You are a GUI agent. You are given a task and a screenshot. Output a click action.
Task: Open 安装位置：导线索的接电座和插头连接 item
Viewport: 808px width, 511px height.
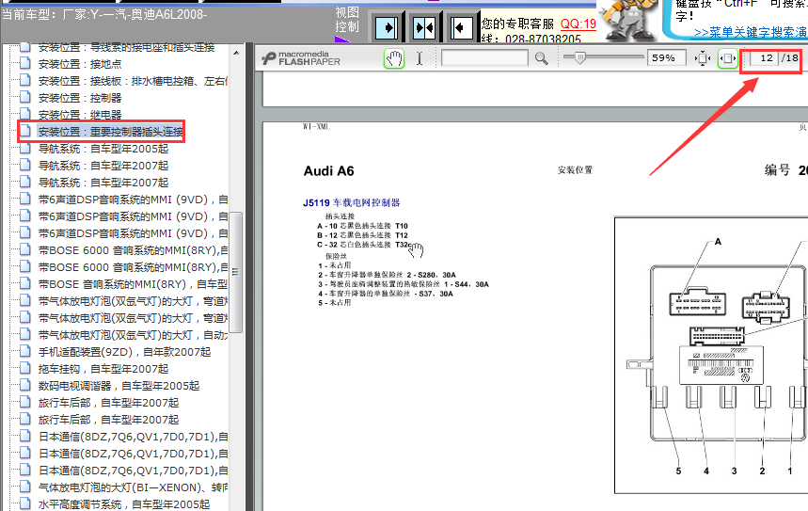point(126,47)
